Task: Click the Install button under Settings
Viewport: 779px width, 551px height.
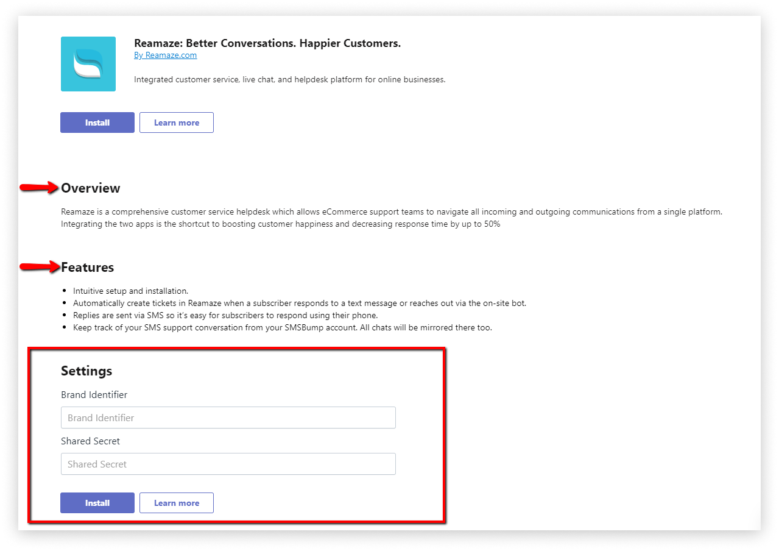Action: (x=97, y=503)
